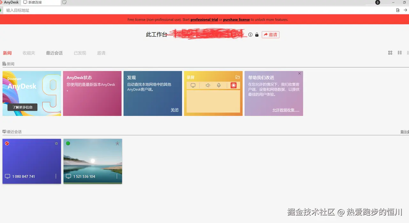Image resolution: width=409 pixels, height=223 pixels.
Task: Open the 已发现 tab
Action: click(80, 53)
